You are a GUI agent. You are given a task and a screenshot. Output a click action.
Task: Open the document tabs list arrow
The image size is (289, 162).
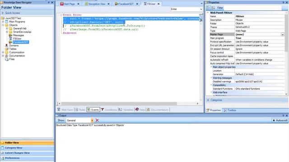tap(201, 4)
